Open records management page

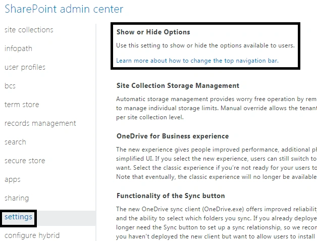point(40,123)
